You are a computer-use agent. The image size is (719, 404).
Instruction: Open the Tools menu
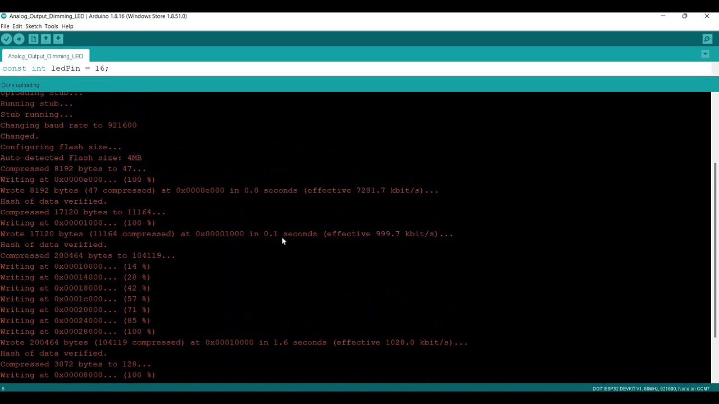click(x=51, y=26)
